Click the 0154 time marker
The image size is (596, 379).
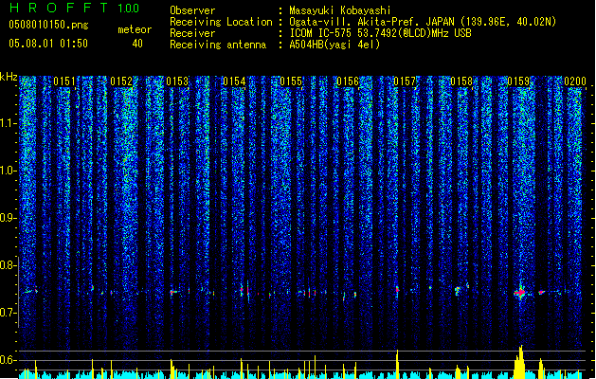coord(235,81)
